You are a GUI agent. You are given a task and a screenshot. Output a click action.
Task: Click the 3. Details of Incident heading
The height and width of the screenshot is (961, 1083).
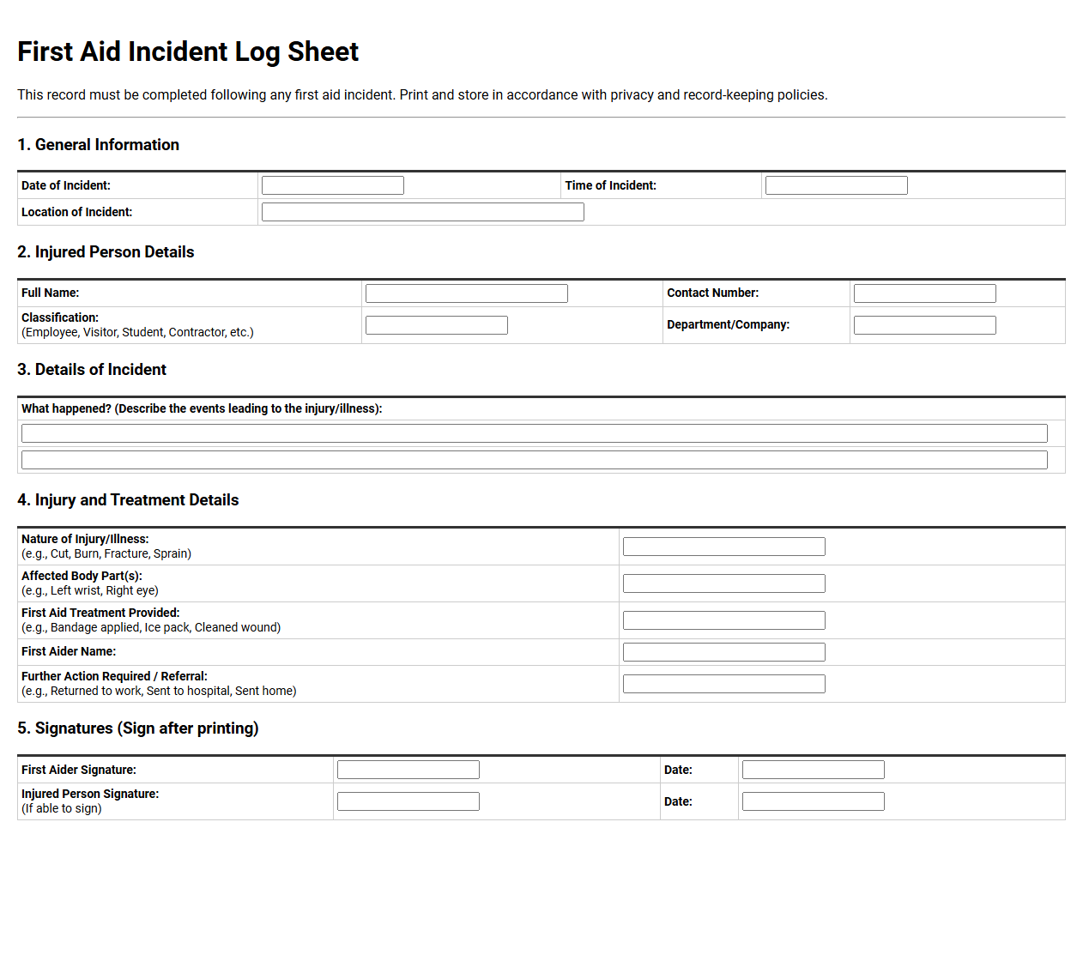(x=92, y=370)
